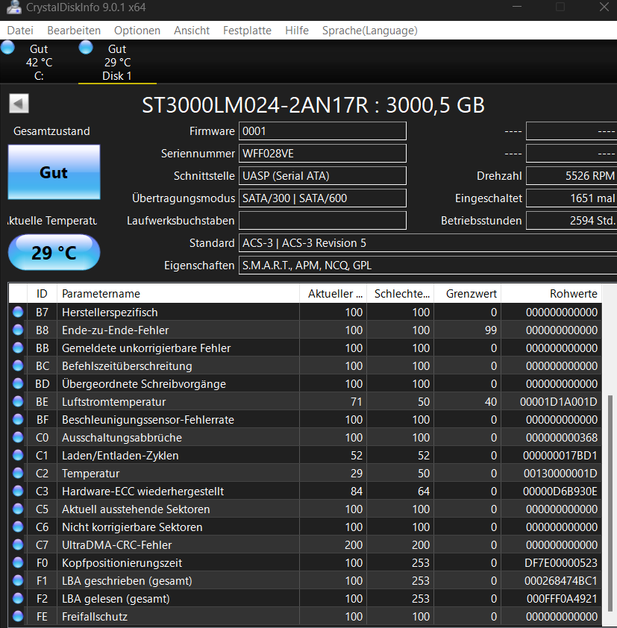Click the Parametername column header
617x628 pixels.
(x=178, y=294)
